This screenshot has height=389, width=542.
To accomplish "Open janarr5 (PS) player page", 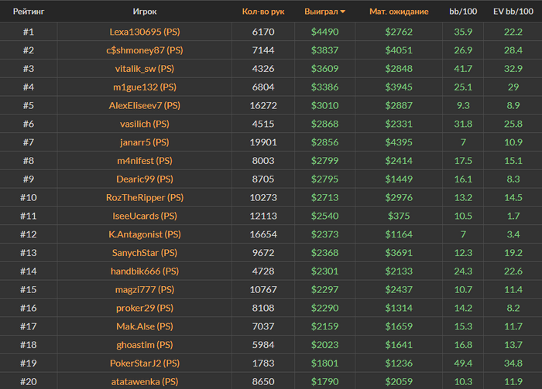I will coord(146,142).
